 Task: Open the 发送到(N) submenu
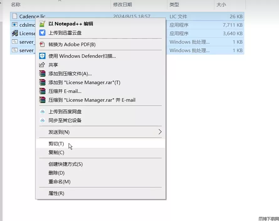click(100, 132)
